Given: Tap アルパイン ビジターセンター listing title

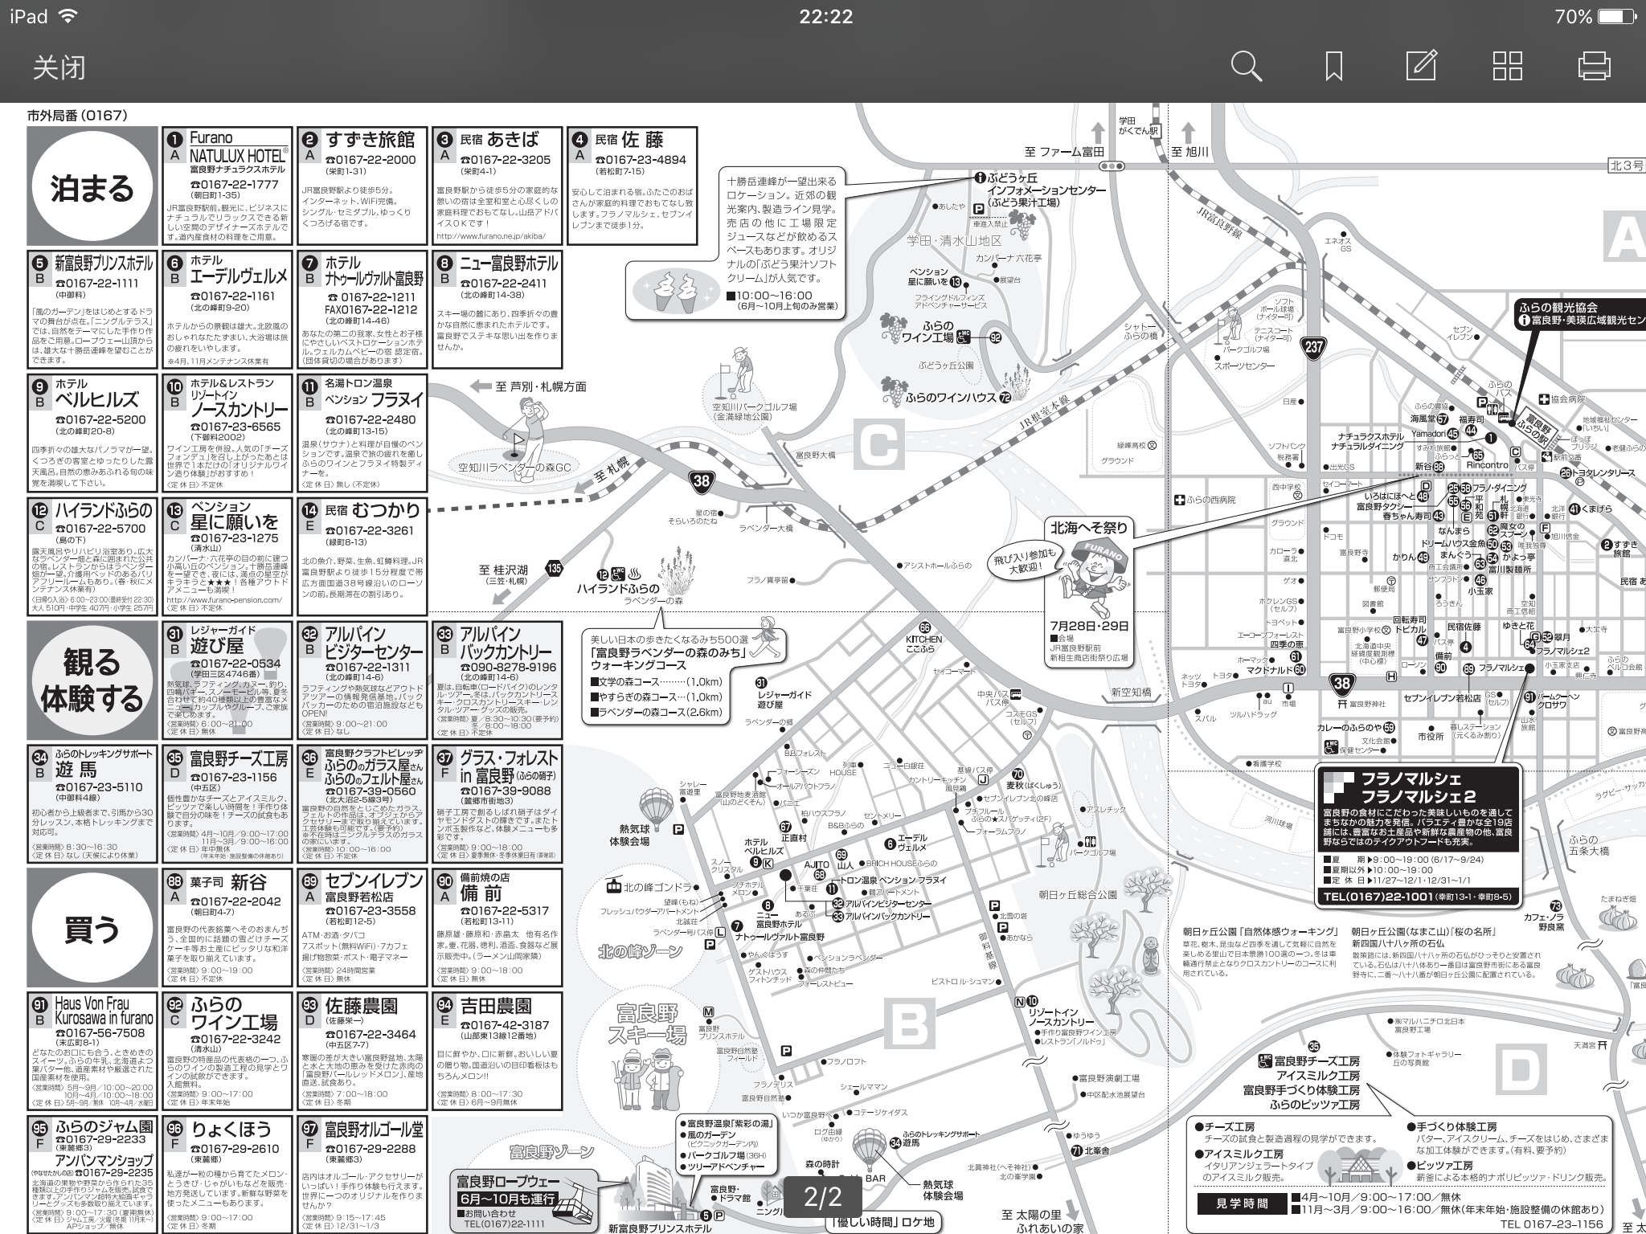Looking at the screenshot, I should click(373, 642).
